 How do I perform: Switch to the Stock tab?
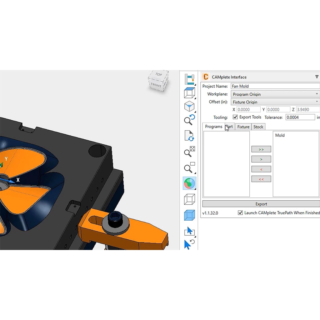click(258, 127)
